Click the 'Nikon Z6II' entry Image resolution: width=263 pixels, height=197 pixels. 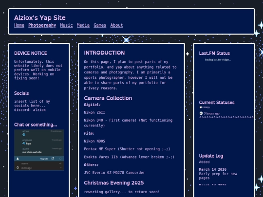tap(94, 112)
